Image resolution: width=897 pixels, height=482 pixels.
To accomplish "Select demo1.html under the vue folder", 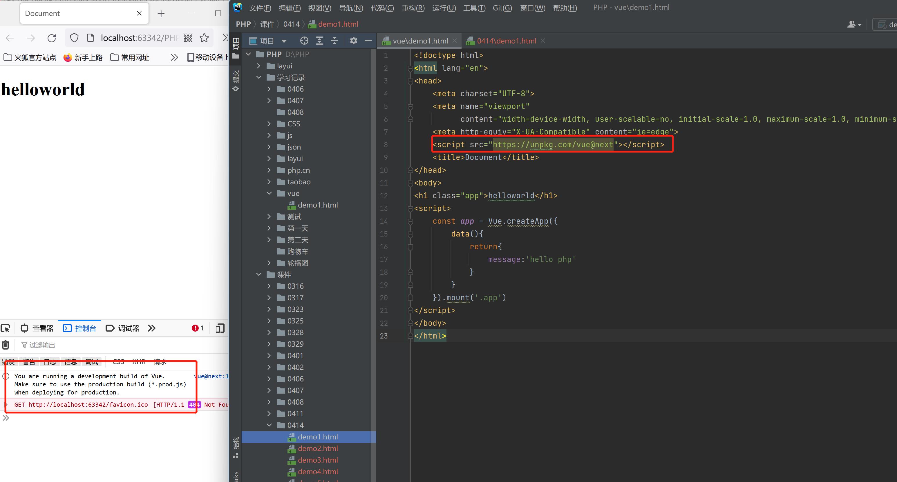I will (x=318, y=205).
